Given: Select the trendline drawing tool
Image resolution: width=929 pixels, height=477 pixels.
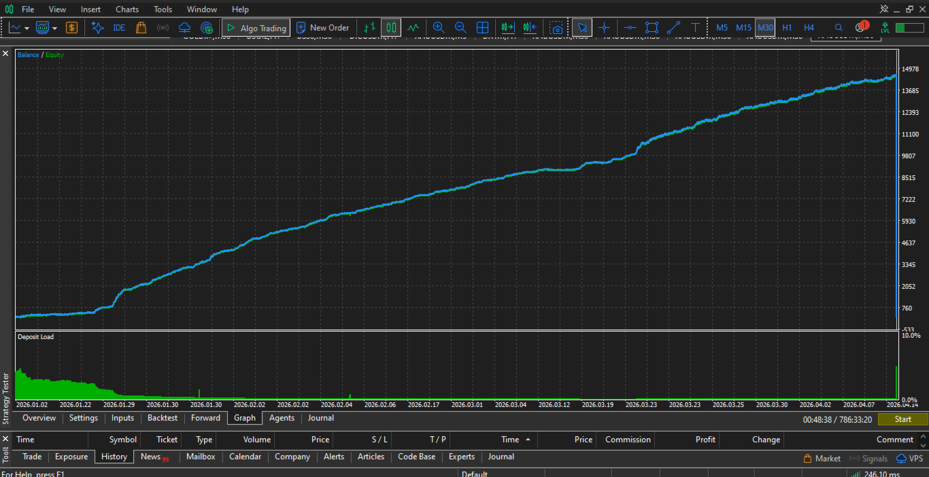Looking at the screenshot, I should click(673, 28).
